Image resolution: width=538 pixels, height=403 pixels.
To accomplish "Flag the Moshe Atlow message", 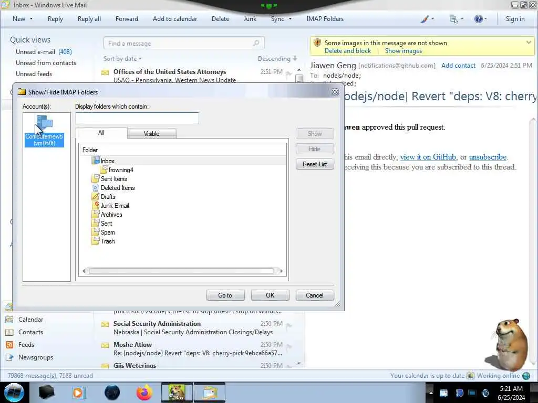I will pos(289,347).
